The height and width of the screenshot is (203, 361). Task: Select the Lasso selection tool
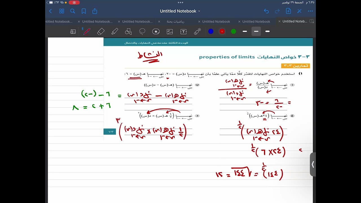tap(142, 31)
